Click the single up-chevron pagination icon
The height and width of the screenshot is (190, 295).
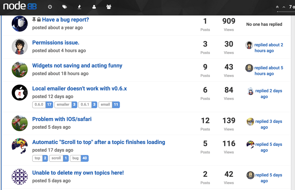[x=284, y=7]
